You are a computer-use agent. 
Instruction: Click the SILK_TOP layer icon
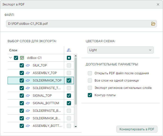point(28,65)
